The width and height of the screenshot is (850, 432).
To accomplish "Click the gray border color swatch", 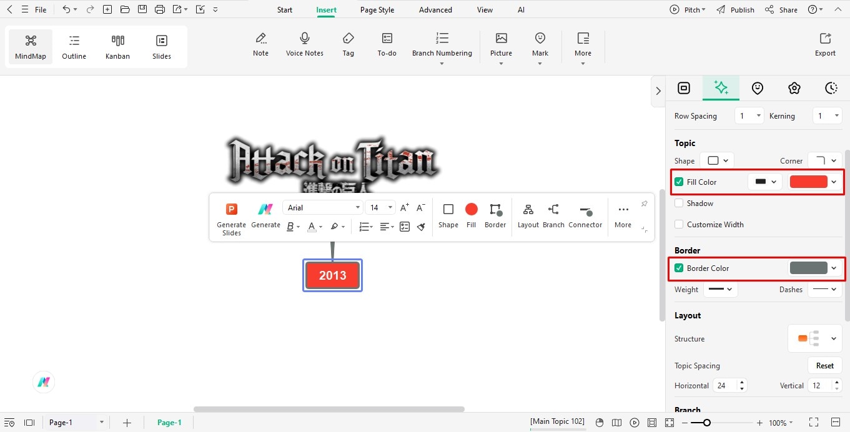I will click(809, 268).
